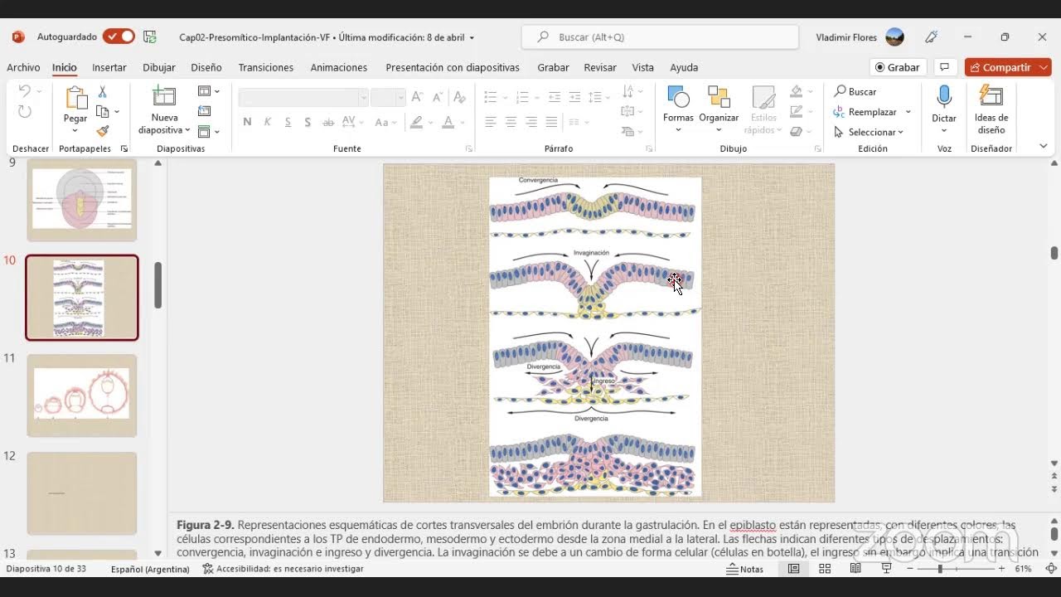
Task: Click the zoom slider in status bar
Action: point(956,569)
